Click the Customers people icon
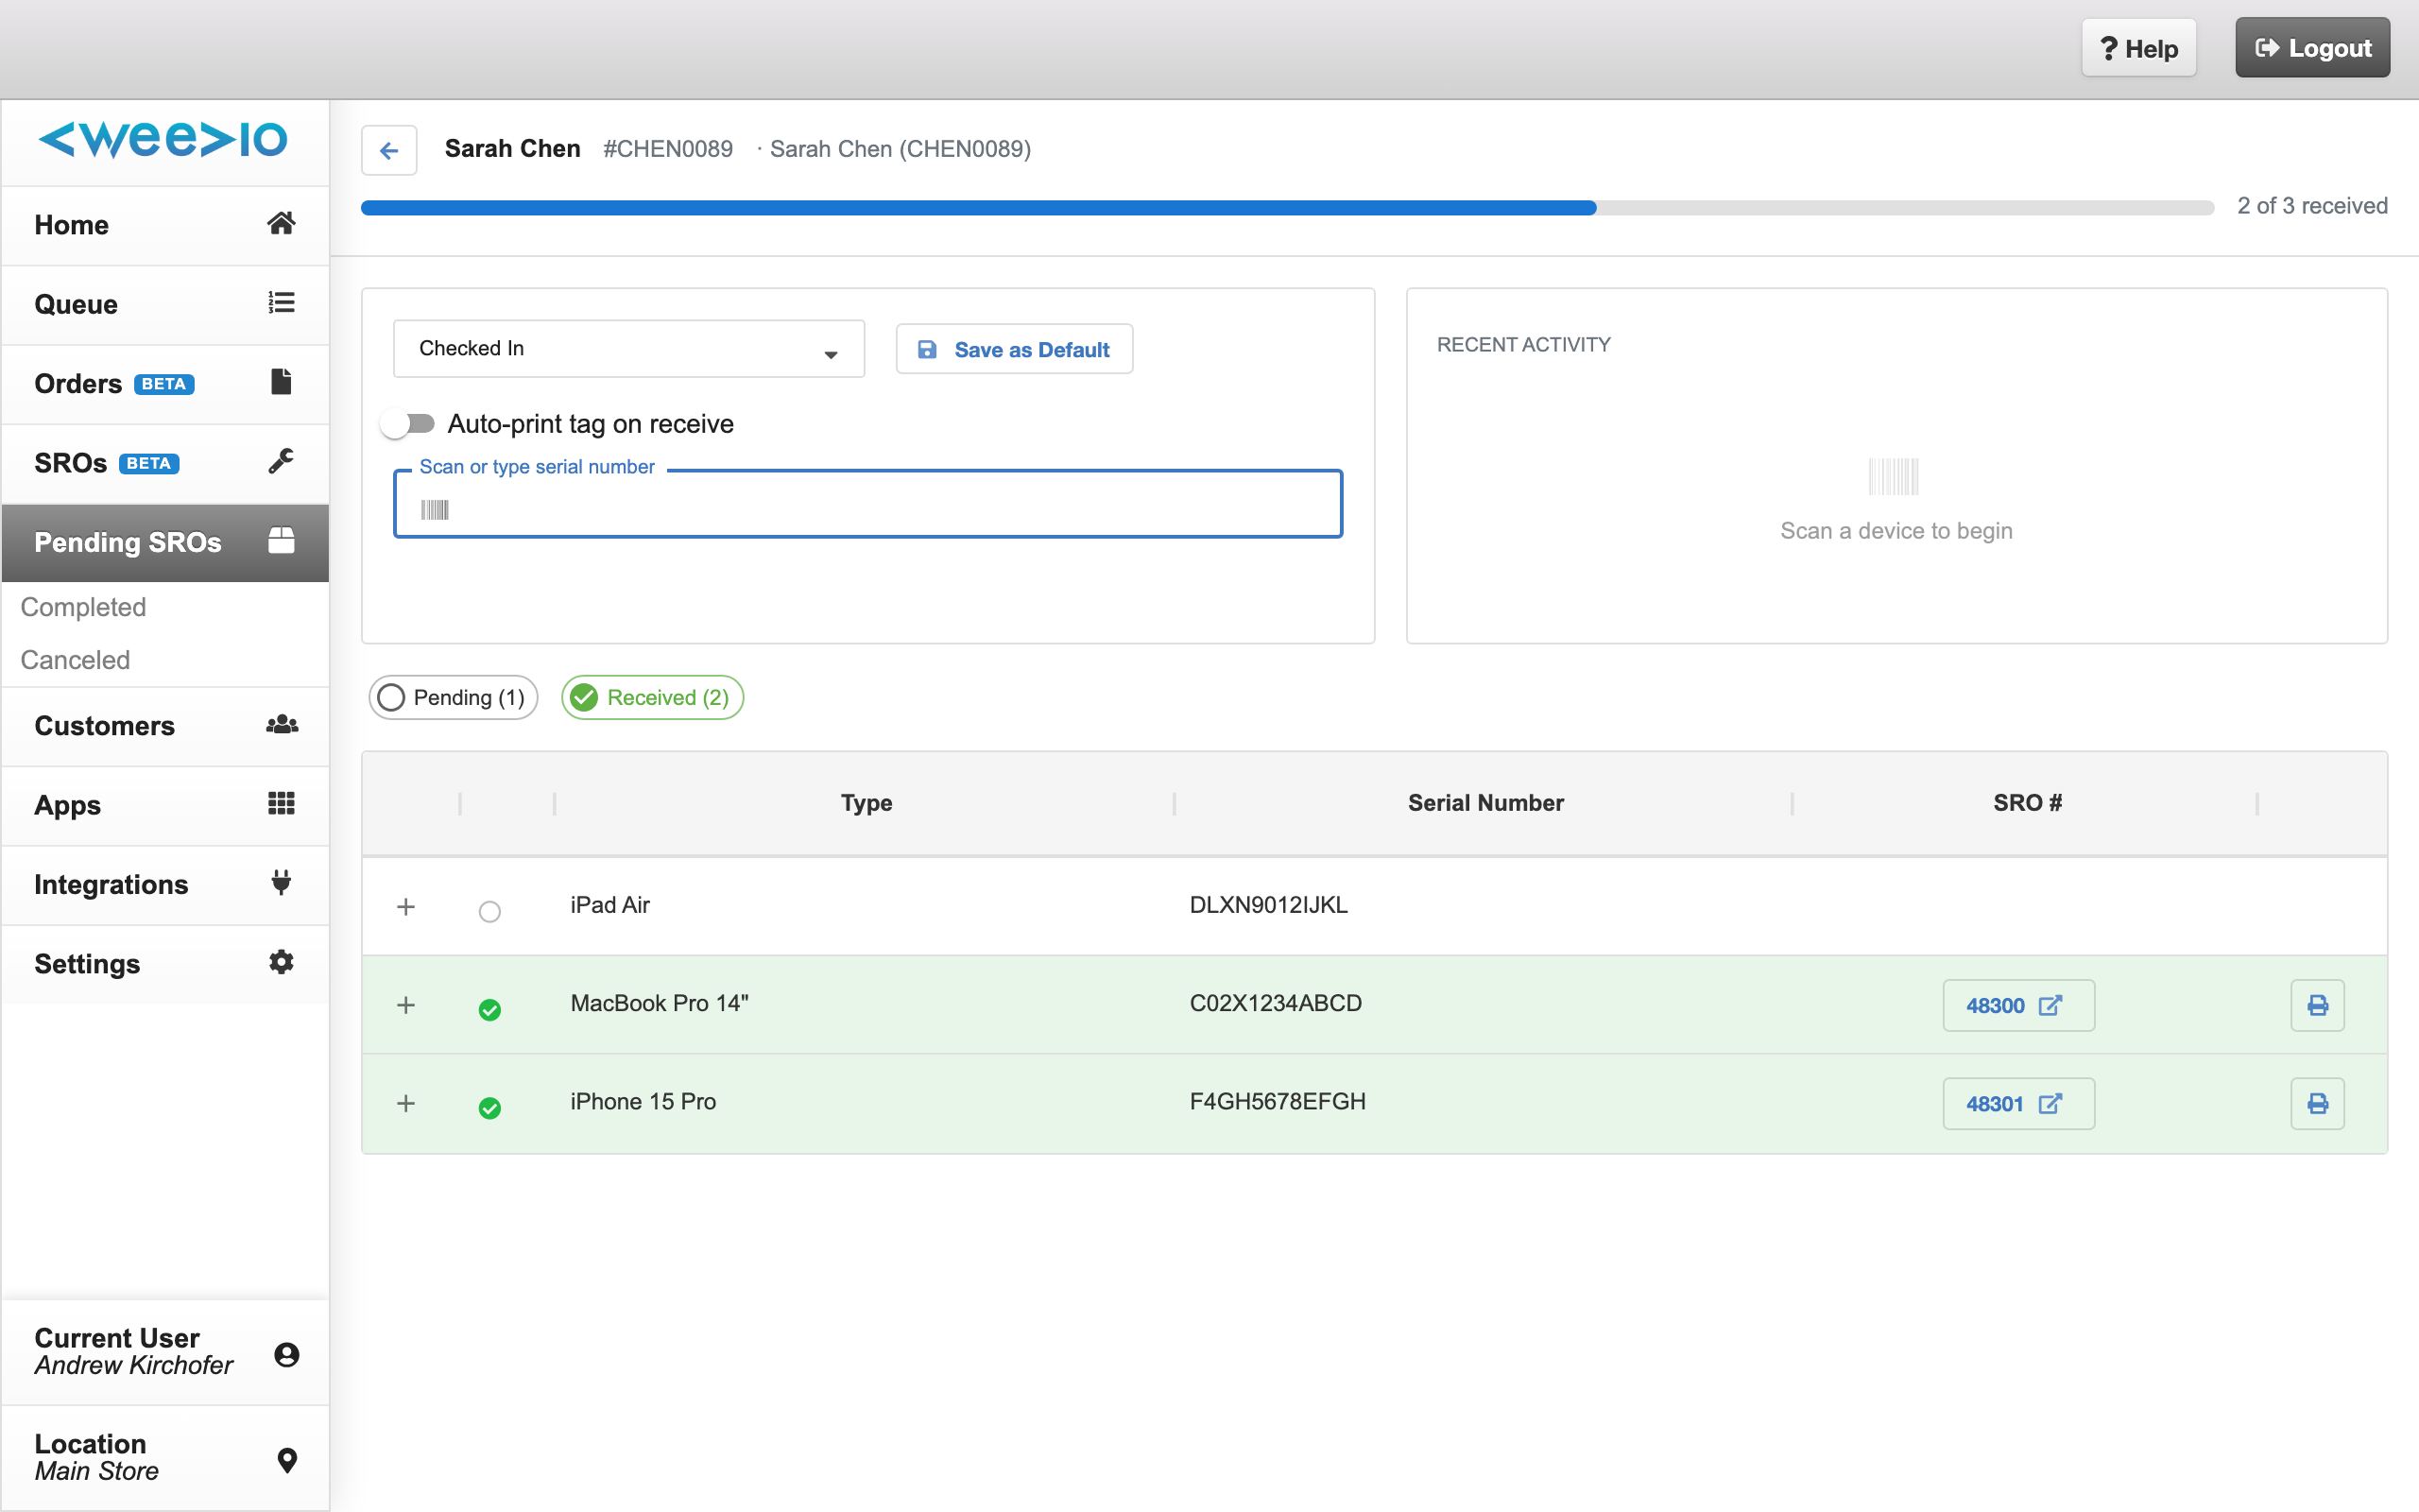Screen dimensions: 2419x1512 (x=282, y=724)
